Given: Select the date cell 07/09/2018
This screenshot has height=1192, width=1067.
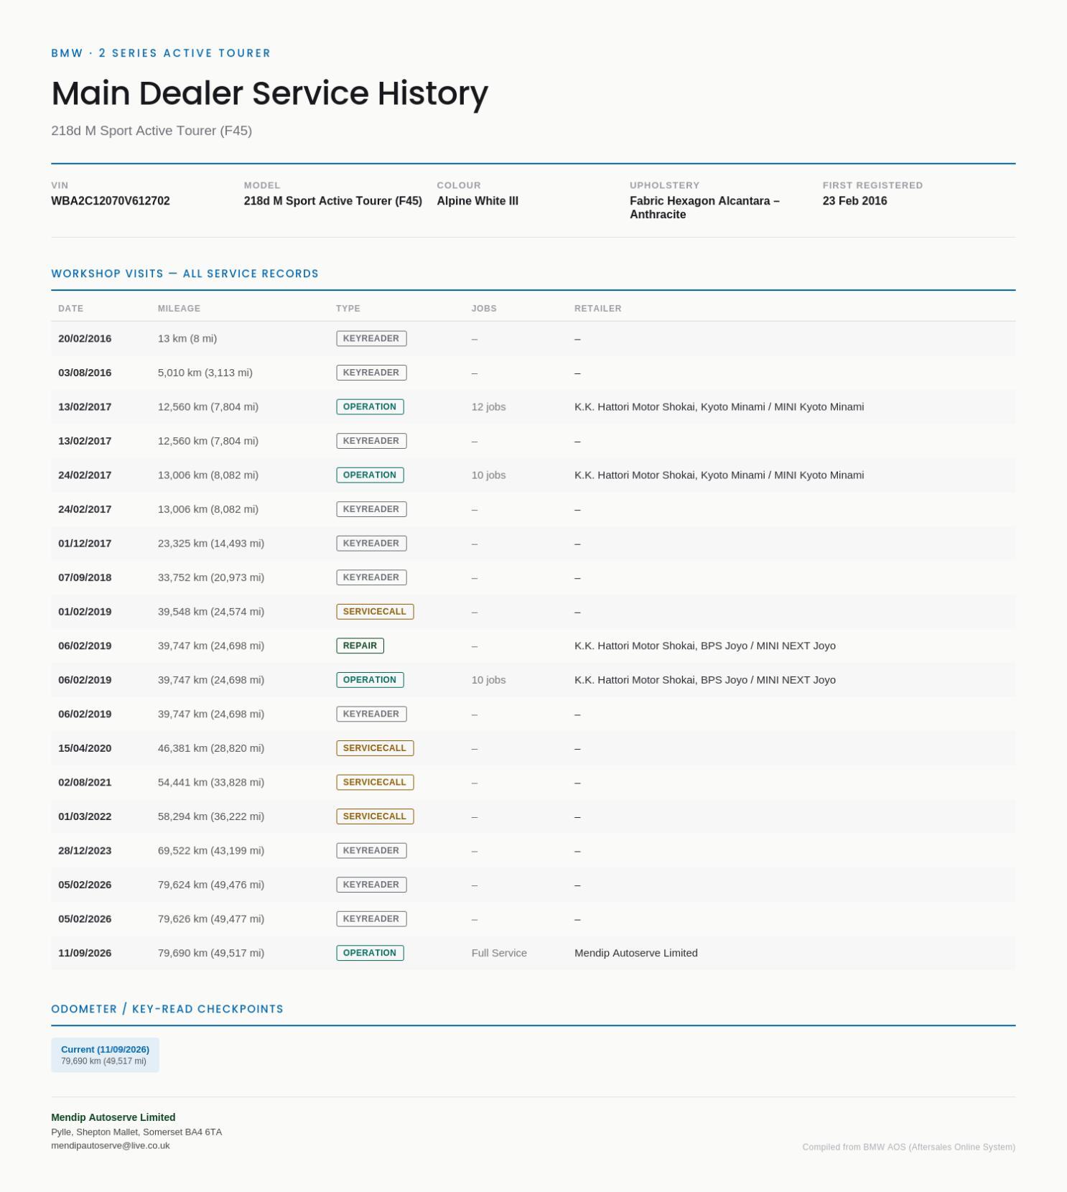Looking at the screenshot, I should [x=85, y=577].
